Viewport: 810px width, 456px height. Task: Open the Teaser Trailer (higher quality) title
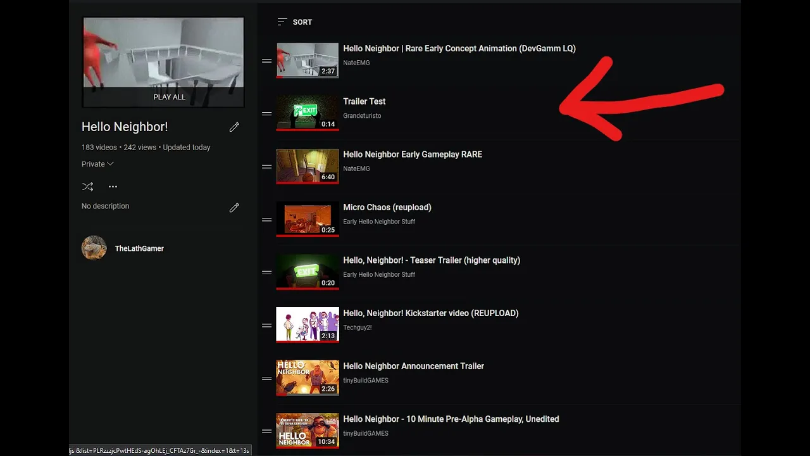[432, 260]
